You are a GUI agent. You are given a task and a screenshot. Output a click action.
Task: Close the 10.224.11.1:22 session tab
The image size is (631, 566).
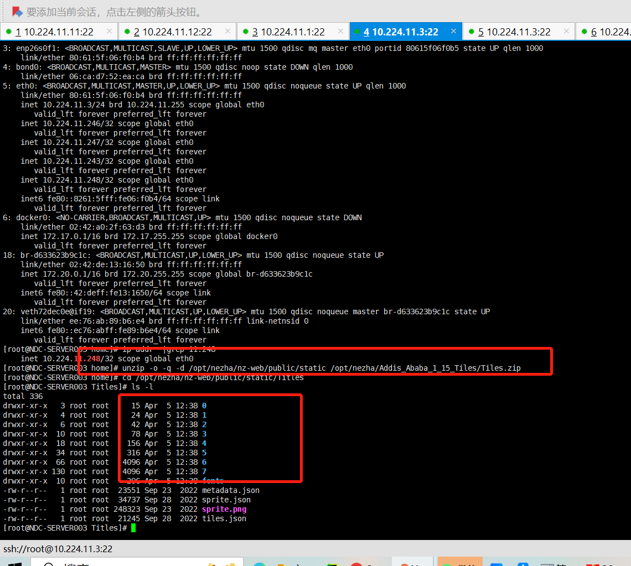point(340,32)
